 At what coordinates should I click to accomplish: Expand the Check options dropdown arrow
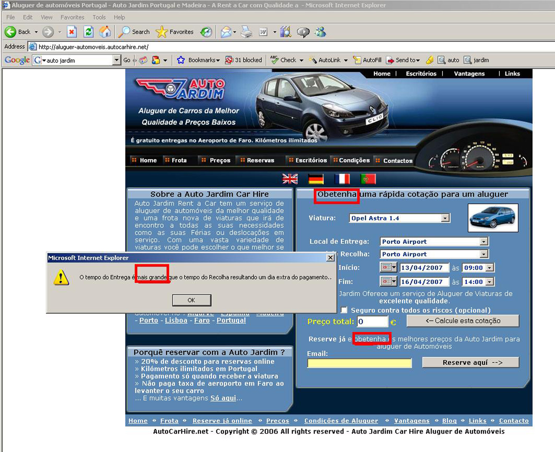[x=302, y=60]
